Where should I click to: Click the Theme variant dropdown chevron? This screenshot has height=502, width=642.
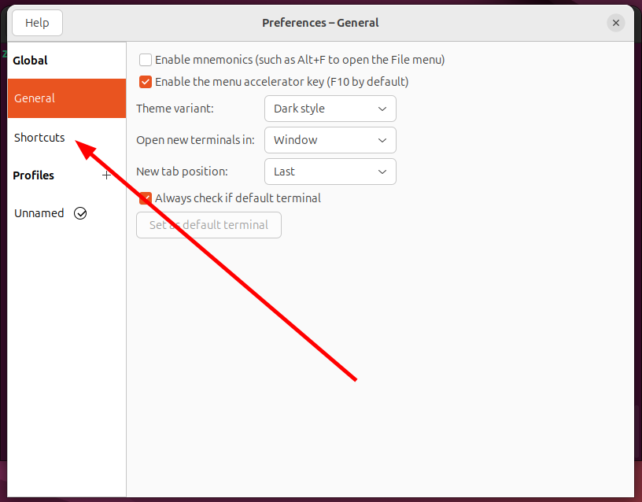(x=383, y=109)
